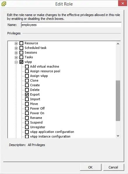
Task: Enable Assign resource pool checkbox
Action: pyautogui.click(x=27, y=71)
